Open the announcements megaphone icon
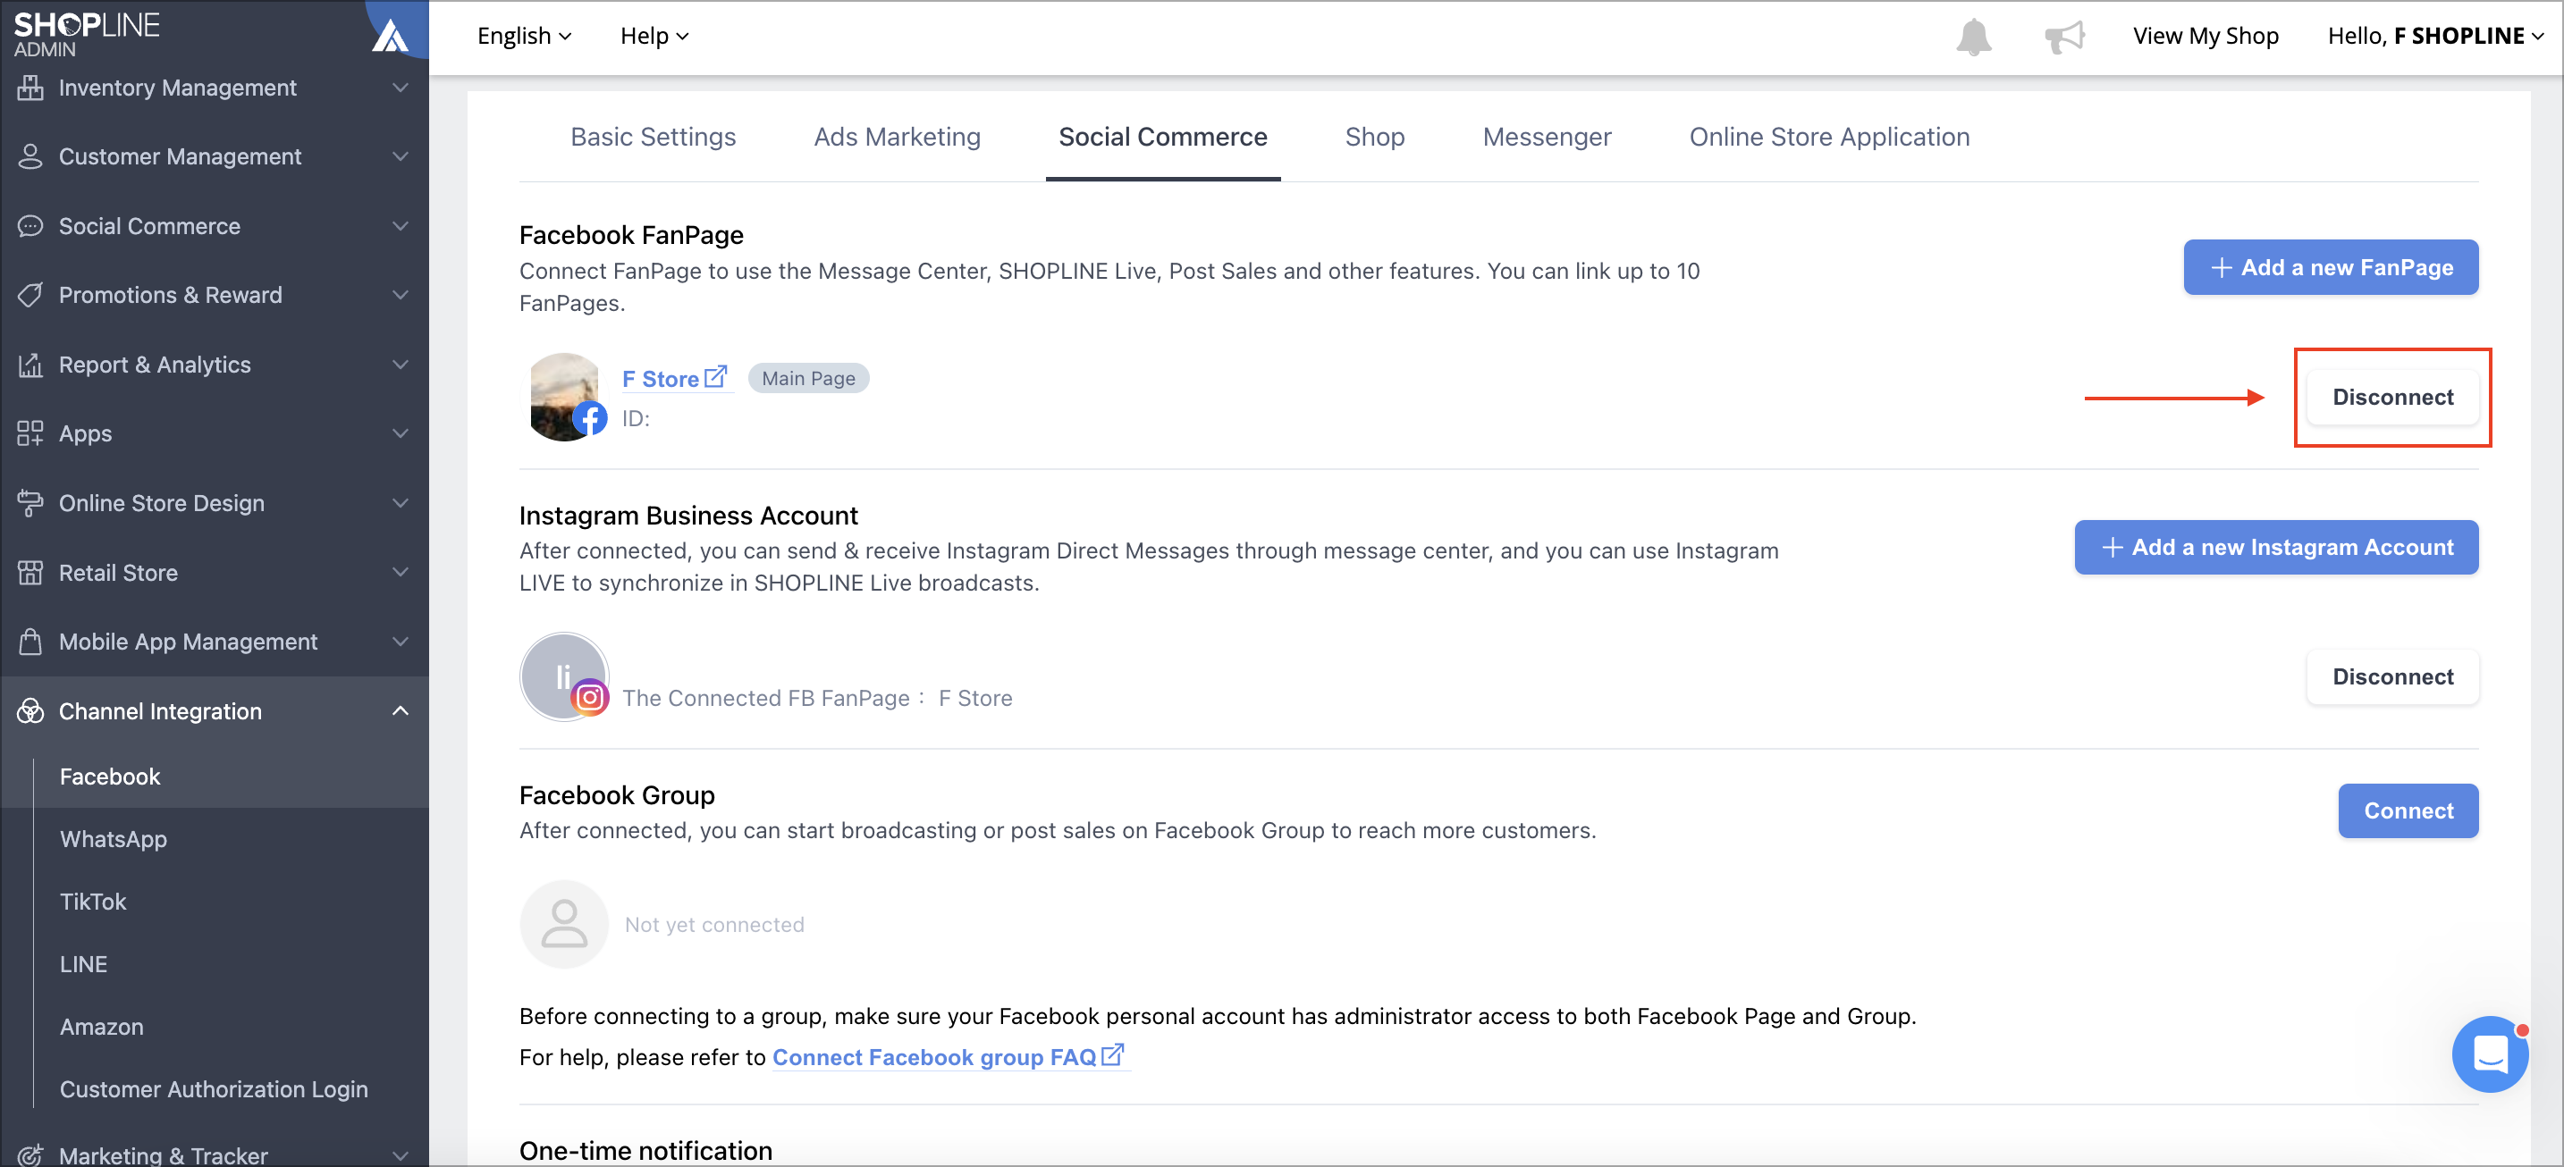The width and height of the screenshot is (2564, 1167). tap(2064, 37)
